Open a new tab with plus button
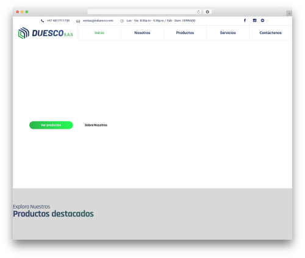This screenshot has width=305, height=258. coord(289,13)
